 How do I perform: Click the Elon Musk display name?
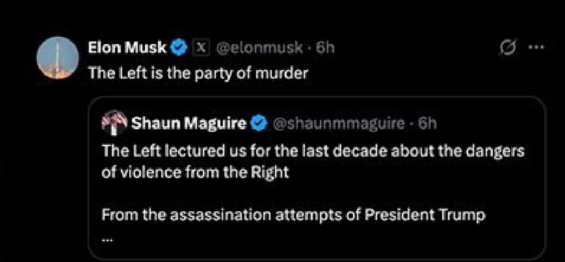pyautogui.click(x=127, y=48)
